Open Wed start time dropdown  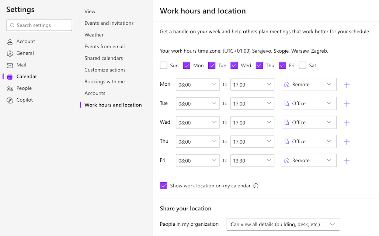(x=198, y=122)
